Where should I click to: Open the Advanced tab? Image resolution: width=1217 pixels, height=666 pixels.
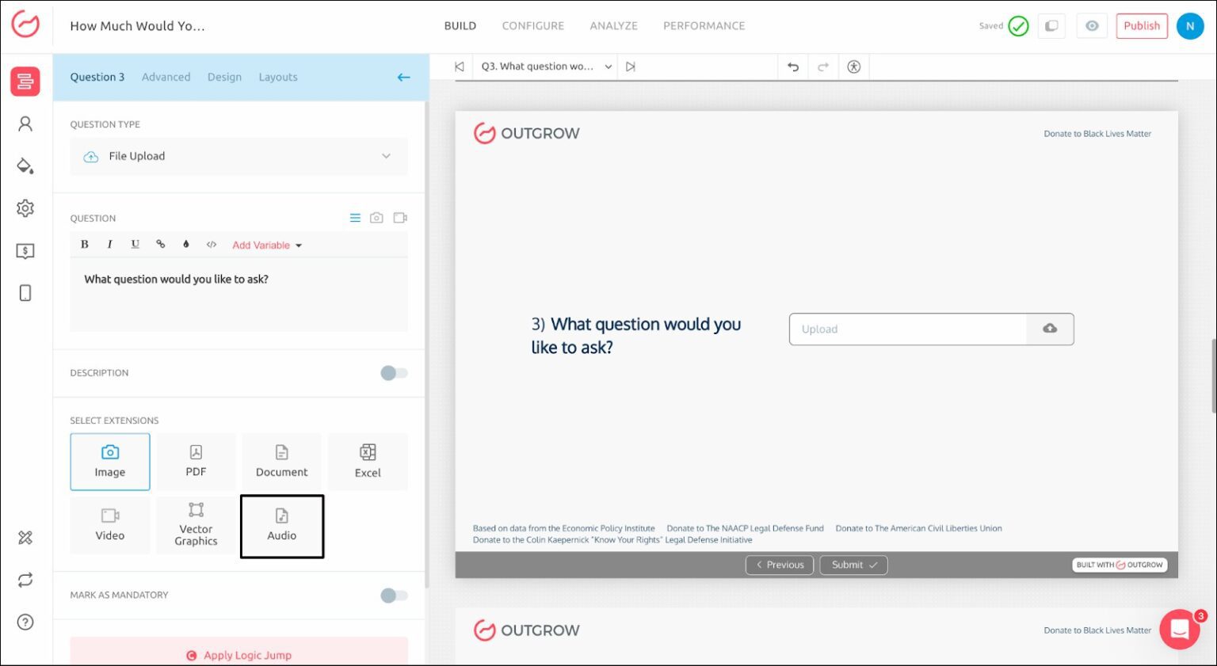(166, 78)
